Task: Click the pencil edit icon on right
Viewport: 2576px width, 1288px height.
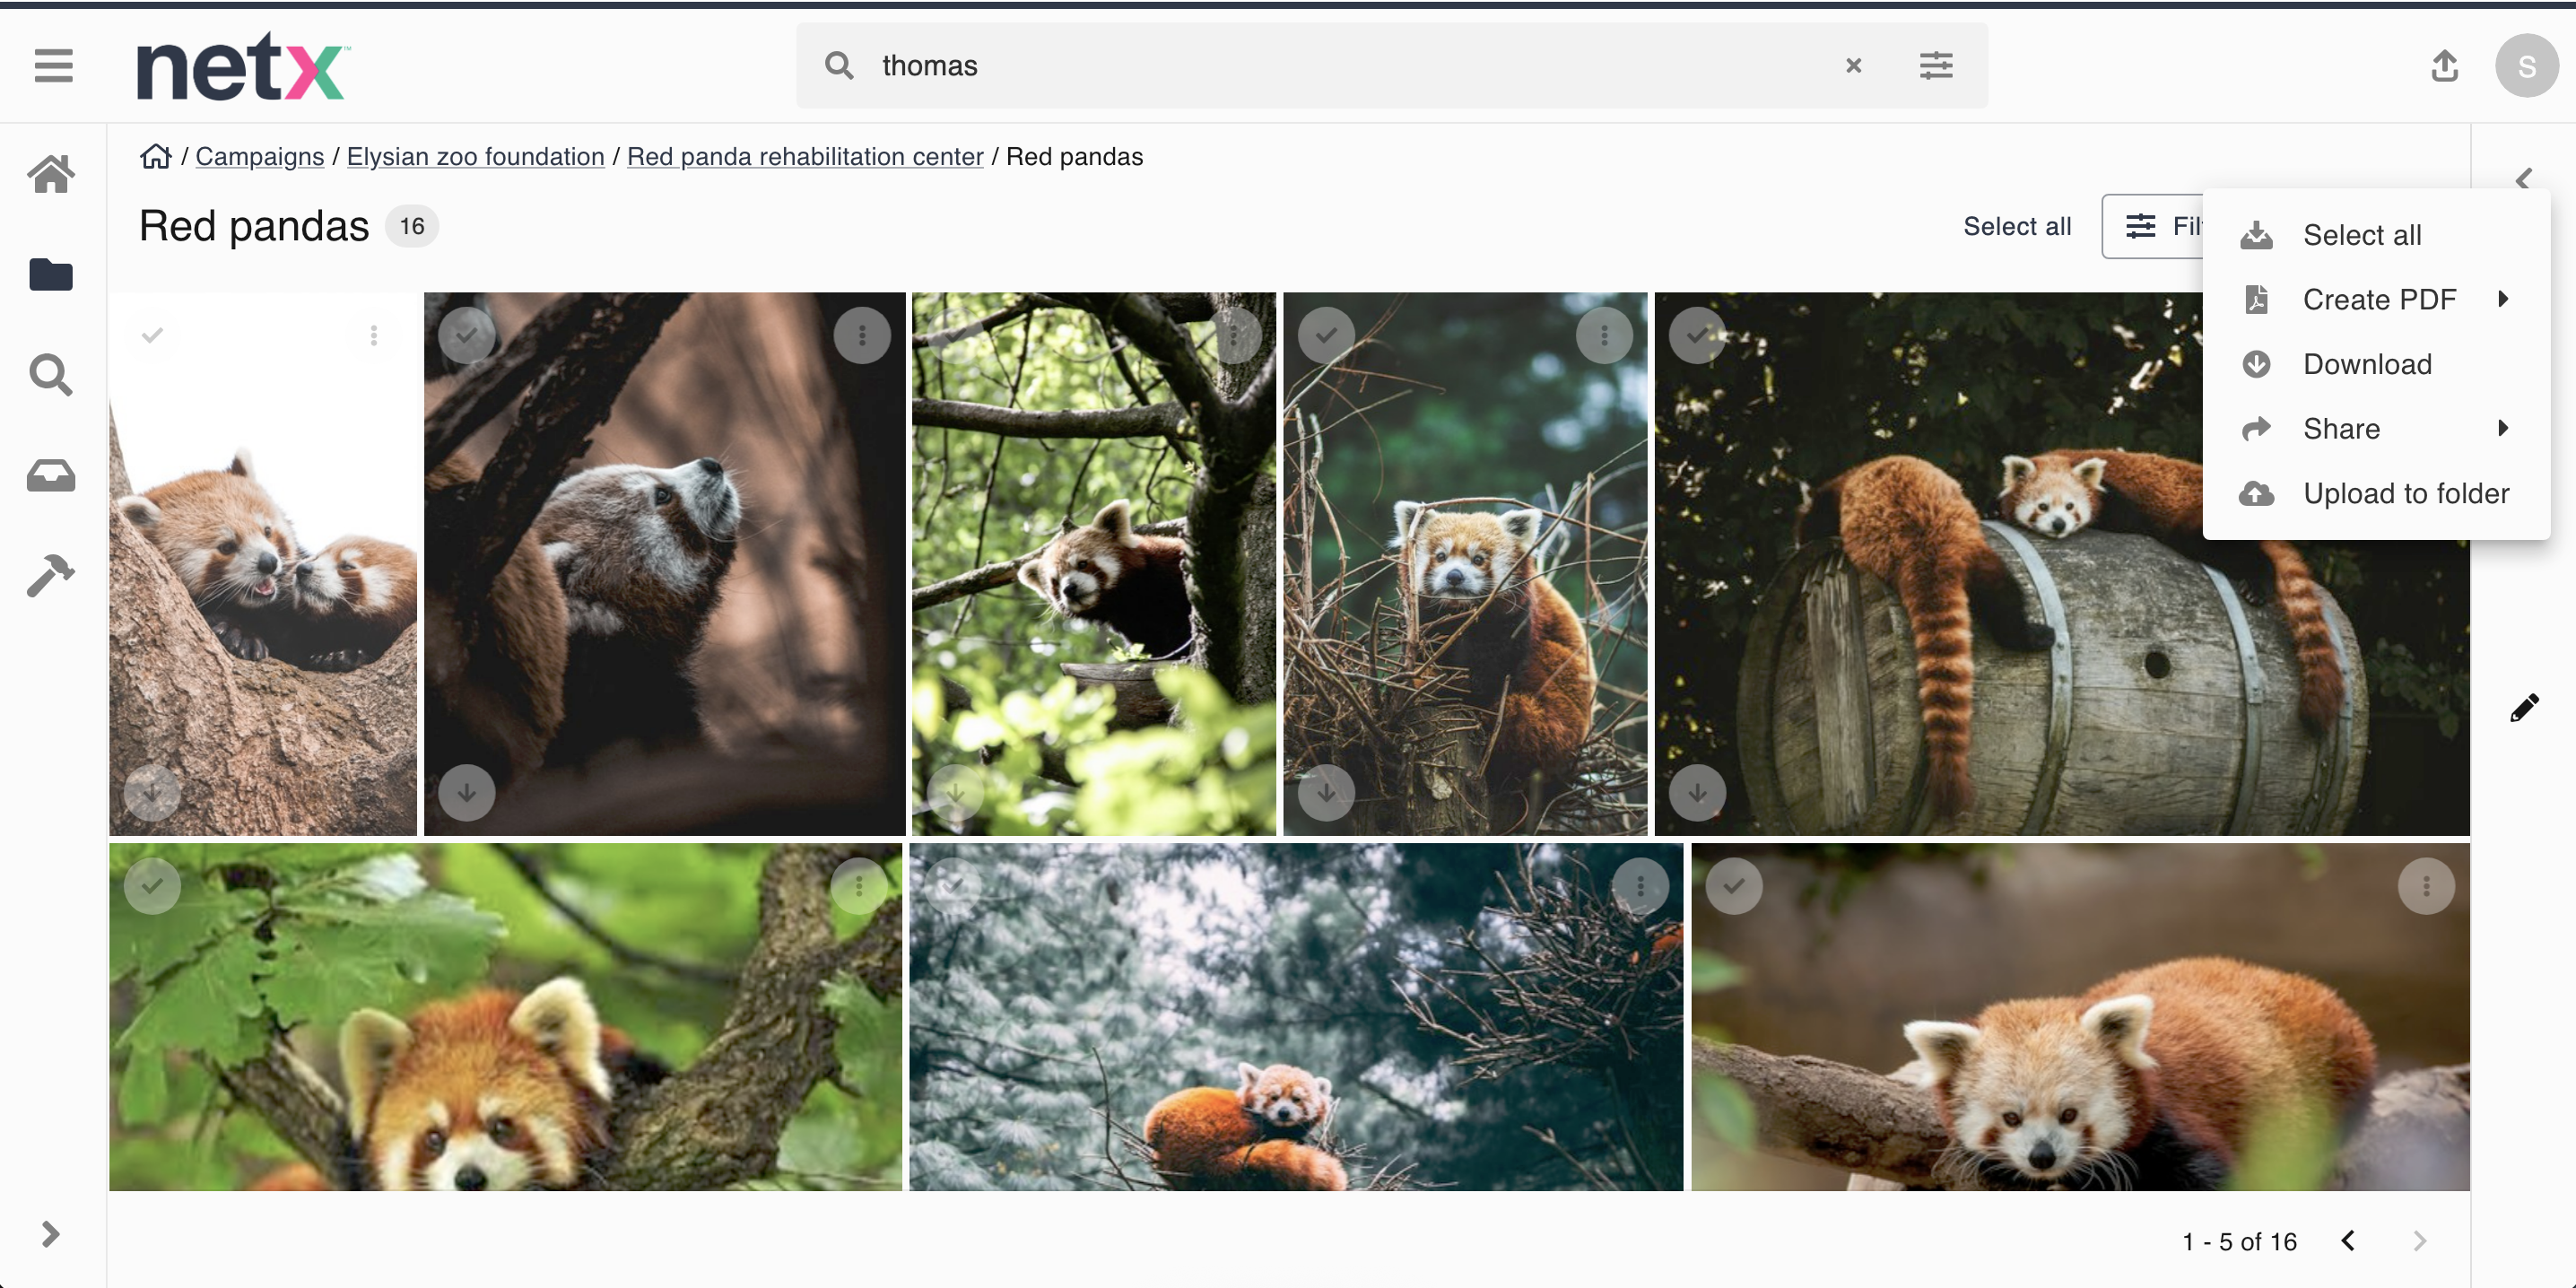Action: tap(2524, 708)
